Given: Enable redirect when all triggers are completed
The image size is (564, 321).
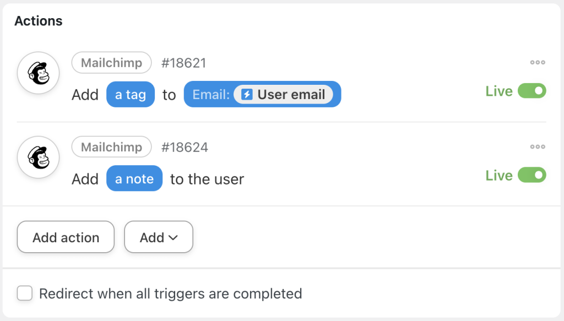Looking at the screenshot, I should [x=25, y=293].
